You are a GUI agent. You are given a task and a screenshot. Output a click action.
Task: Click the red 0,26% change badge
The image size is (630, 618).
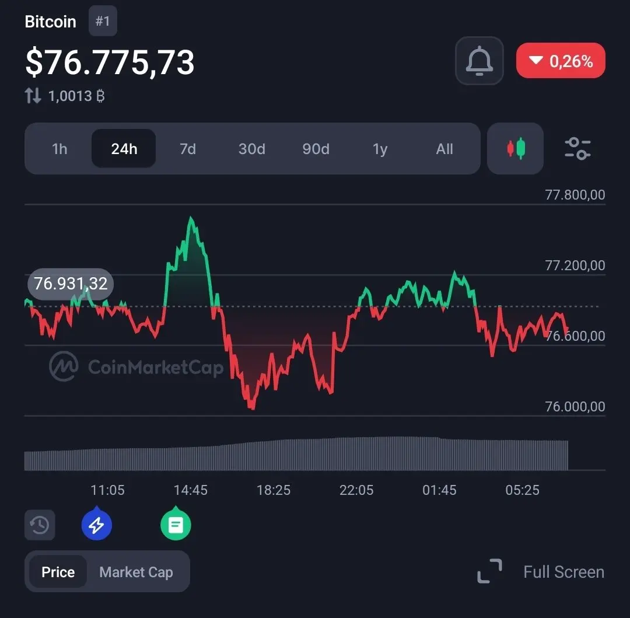point(561,61)
